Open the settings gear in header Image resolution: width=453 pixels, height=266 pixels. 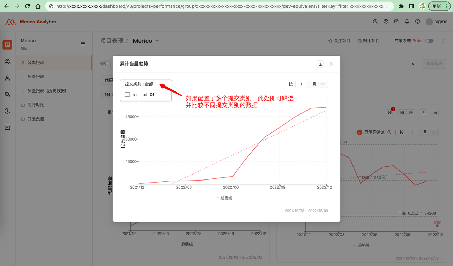(x=386, y=22)
